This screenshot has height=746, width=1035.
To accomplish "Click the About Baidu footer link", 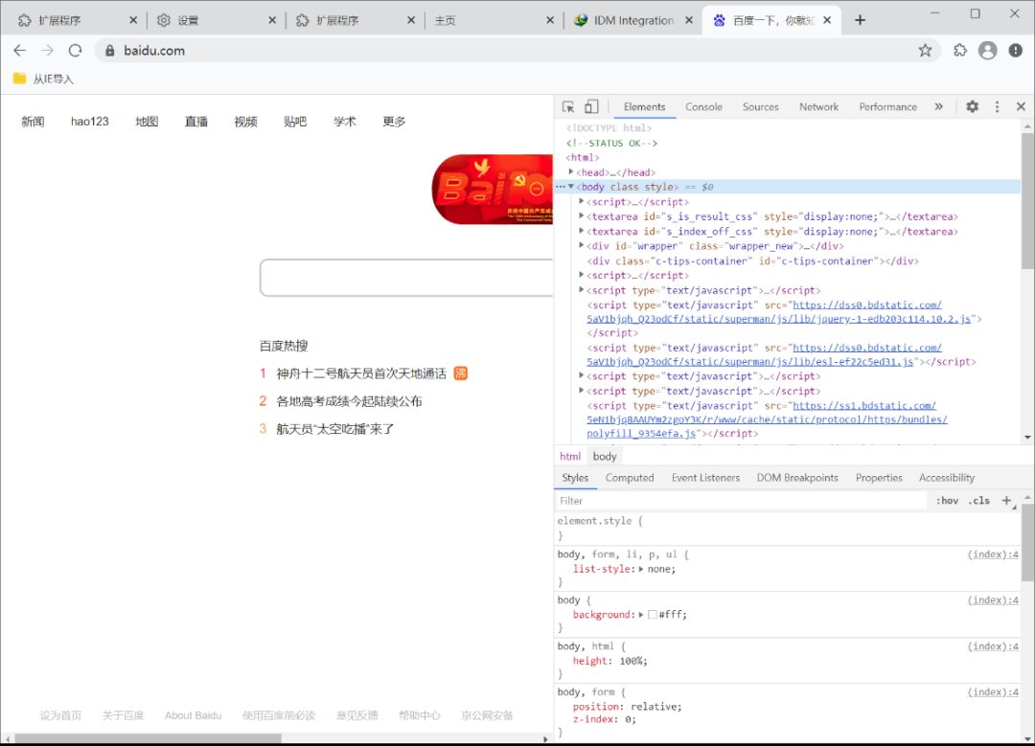I will [193, 715].
